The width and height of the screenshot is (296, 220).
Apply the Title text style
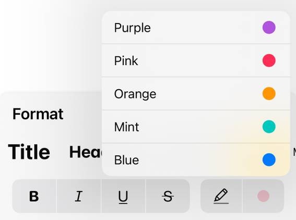pyautogui.click(x=29, y=152)
